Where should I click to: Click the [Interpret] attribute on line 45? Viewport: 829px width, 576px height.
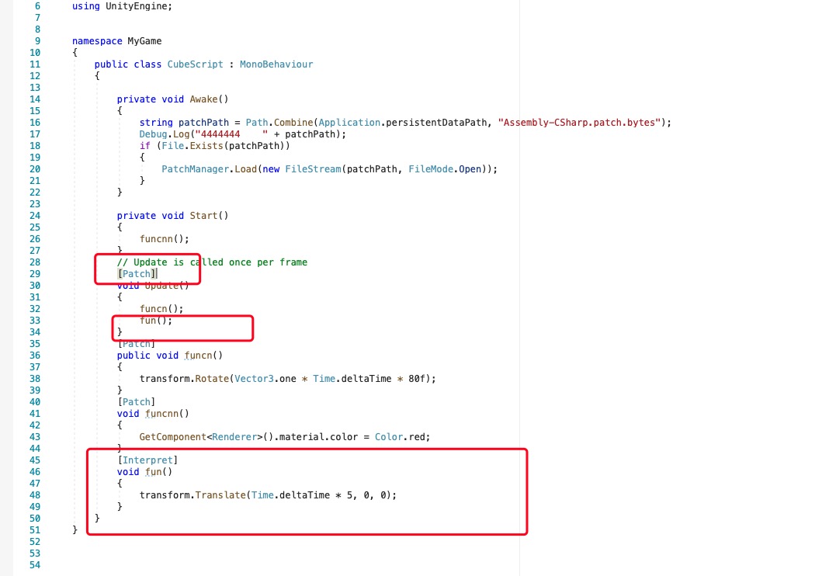(146, 460)
